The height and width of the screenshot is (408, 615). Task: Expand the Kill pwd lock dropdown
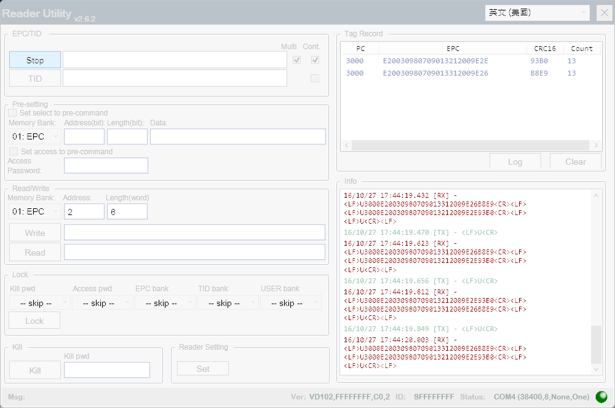[39, 303]
